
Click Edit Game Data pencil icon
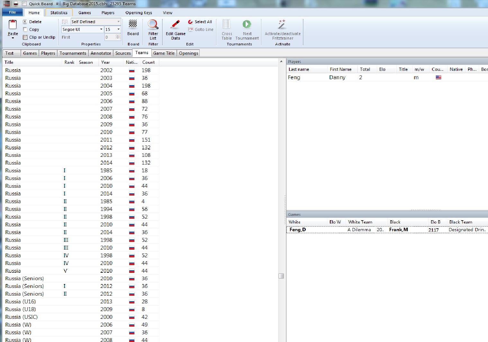[176, 24]
